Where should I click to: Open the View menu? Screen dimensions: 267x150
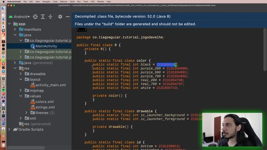coord(38,2)
